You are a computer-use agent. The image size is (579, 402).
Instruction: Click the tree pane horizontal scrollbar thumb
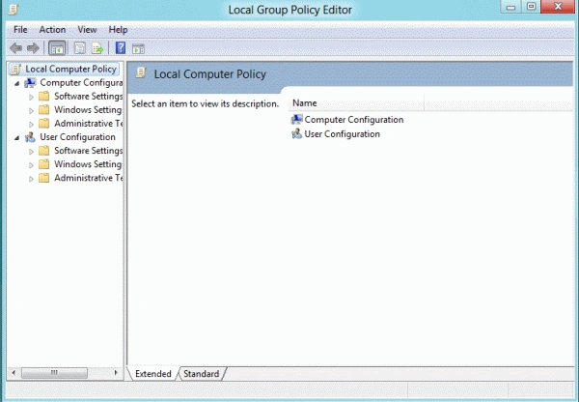click(54, 373)
